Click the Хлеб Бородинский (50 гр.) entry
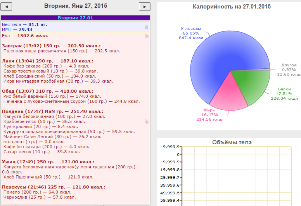Image resolution: width=301 pixels, height=206 pixels. (50, 76)
